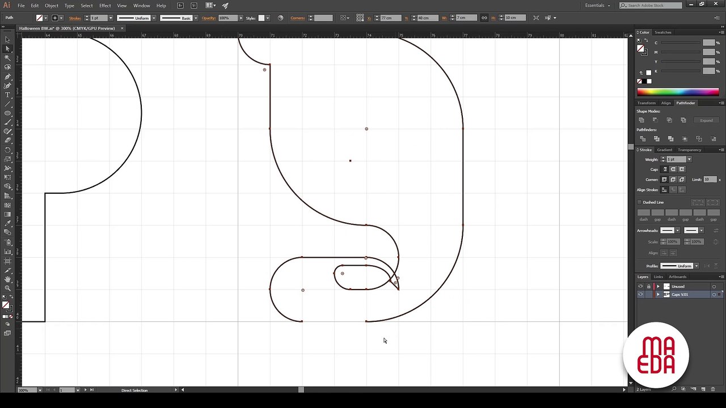
Task: Swap fill and stroke in the Color panel
Action: [x=645, y=41]
